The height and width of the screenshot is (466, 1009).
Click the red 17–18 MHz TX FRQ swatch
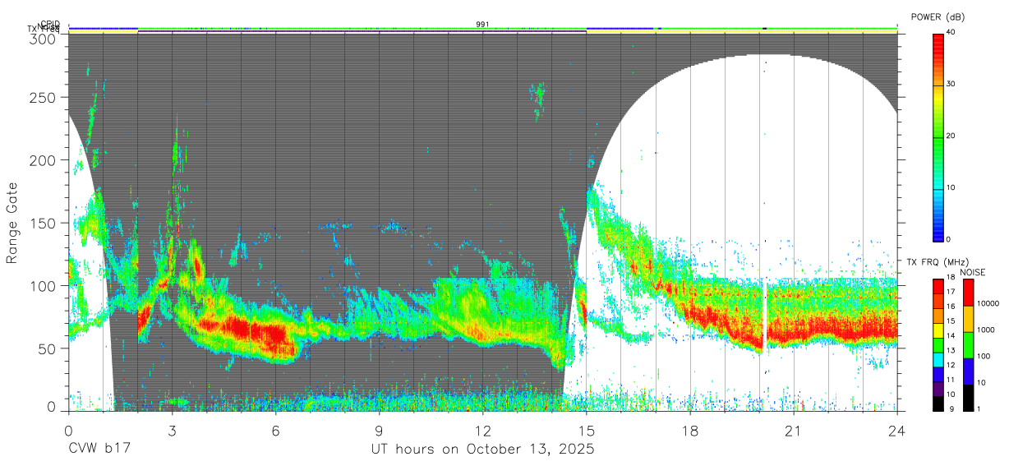[938, 286]
